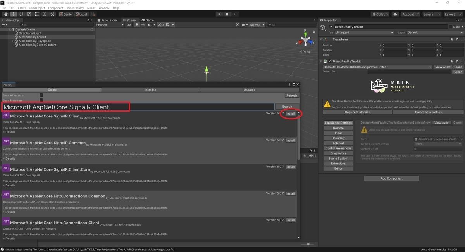The image size is (465, 252).
Task: Collapse the Transform component
Action: click(321, 40)
